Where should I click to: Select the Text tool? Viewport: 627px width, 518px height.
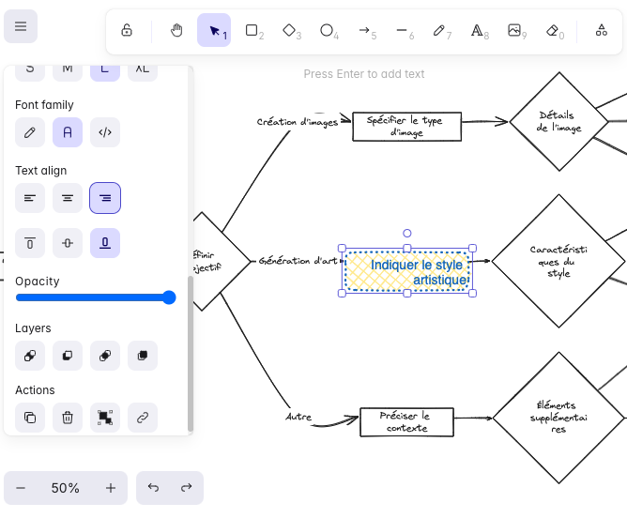point(478,31)
